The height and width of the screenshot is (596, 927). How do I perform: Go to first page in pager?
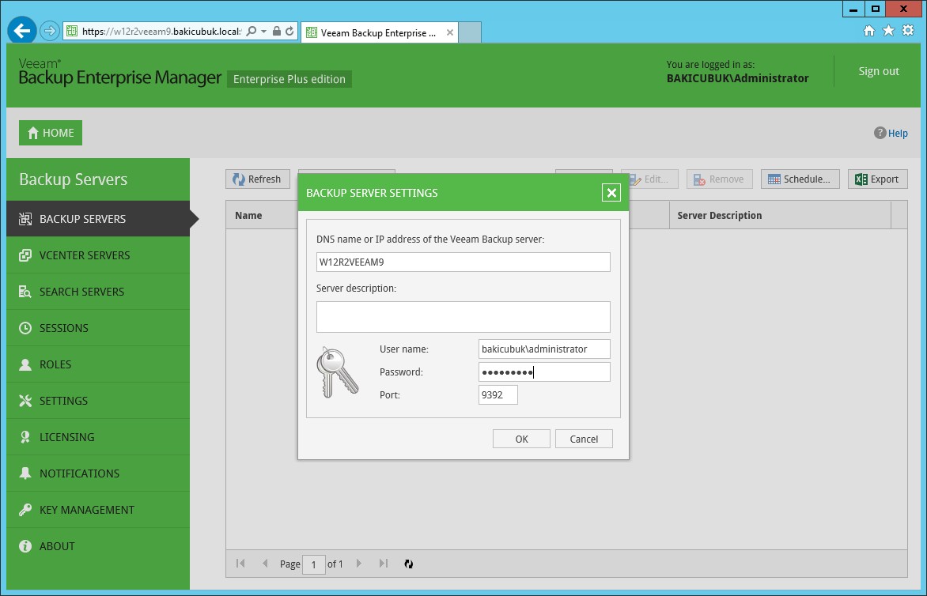(x=240, y=564)
